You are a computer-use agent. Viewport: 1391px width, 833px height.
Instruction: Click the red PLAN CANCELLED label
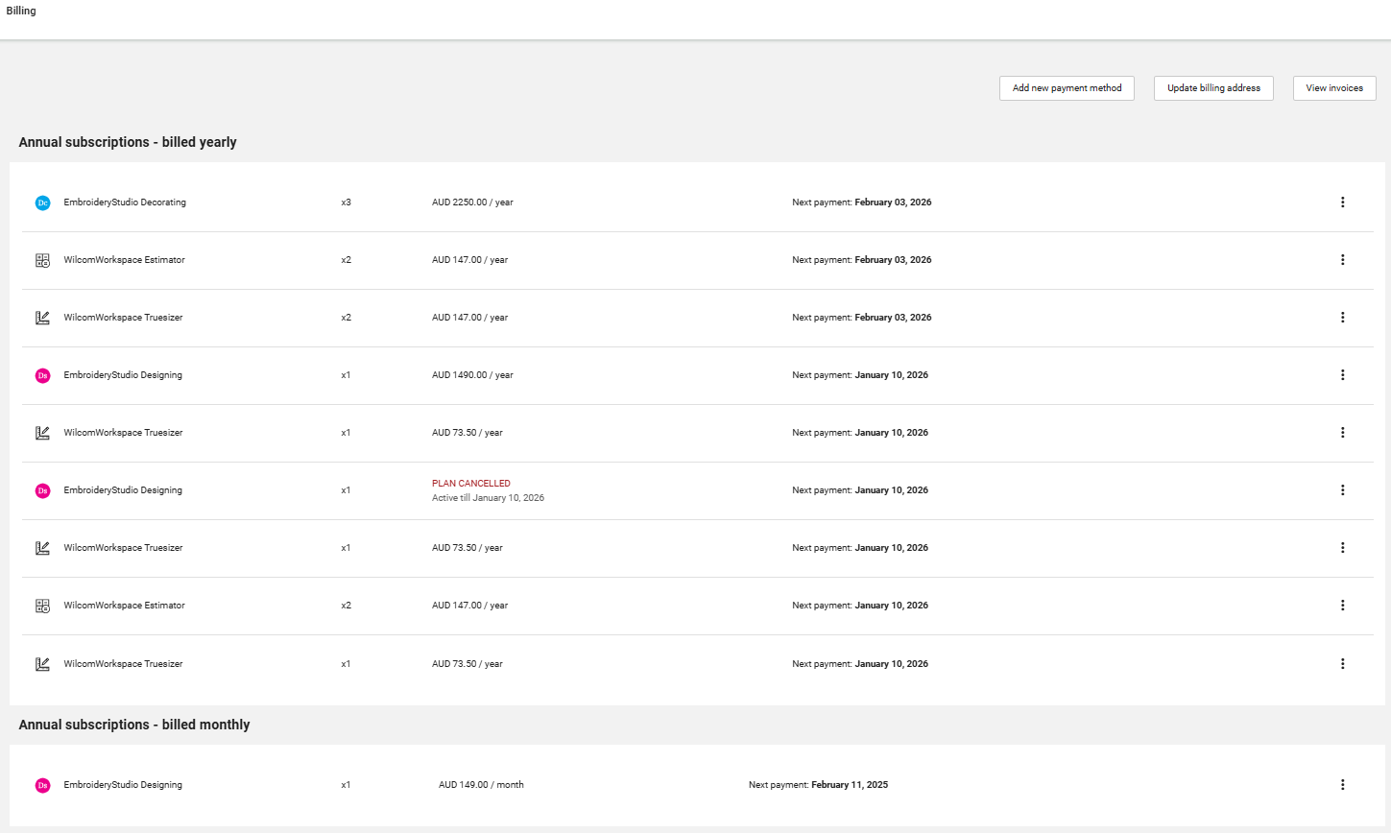[471, 484]
